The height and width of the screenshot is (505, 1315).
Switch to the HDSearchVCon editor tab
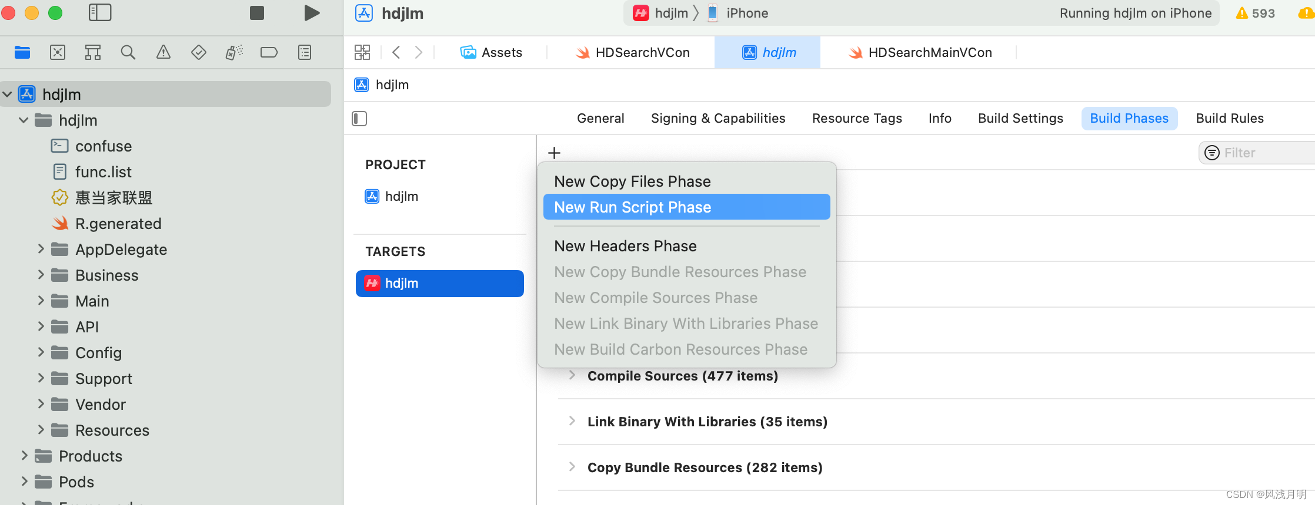point(632,52)
